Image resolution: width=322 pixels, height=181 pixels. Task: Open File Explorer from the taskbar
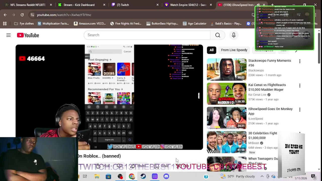[x=97, y=176]
